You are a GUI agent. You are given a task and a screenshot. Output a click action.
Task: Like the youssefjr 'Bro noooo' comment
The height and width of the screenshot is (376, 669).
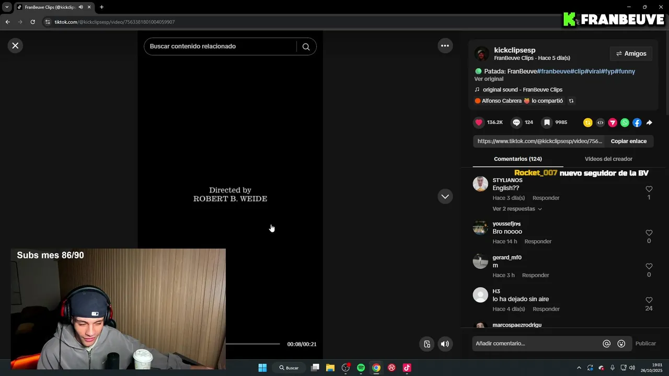tap(649, 233)
